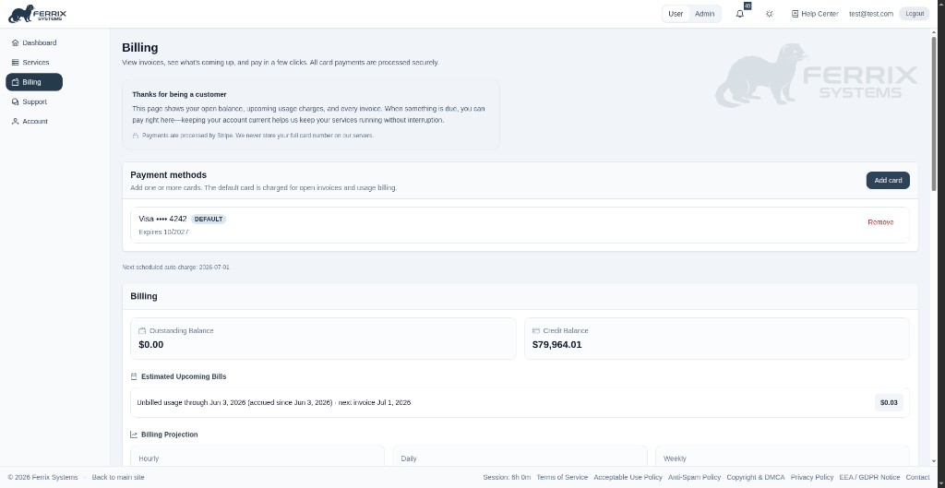The width and height of the screenshot is (945, 488).
Task: Click the test@test.com account email
Action: pos(871,14)
